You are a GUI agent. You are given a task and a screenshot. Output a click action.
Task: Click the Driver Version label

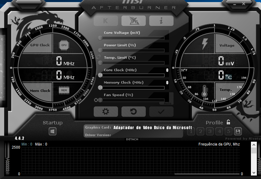tap(98, 135)
